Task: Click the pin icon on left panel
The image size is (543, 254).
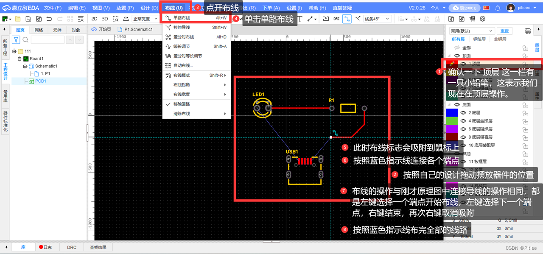Action: pyautogui.click(x=4, y=29)
